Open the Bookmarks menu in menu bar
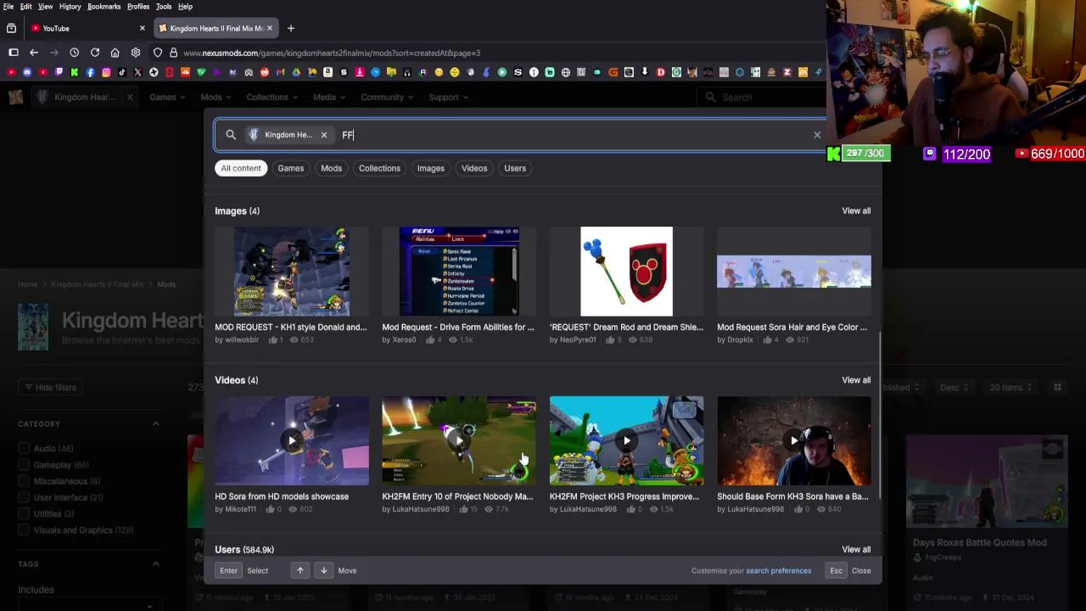The height and width of the screenshot is (611, 1086). pyautogui.click(x=104, y=6)
